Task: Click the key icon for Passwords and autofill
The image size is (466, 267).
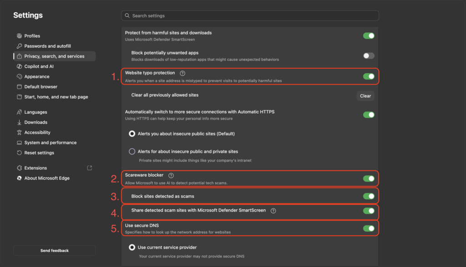Action: [x=19, y=46]
